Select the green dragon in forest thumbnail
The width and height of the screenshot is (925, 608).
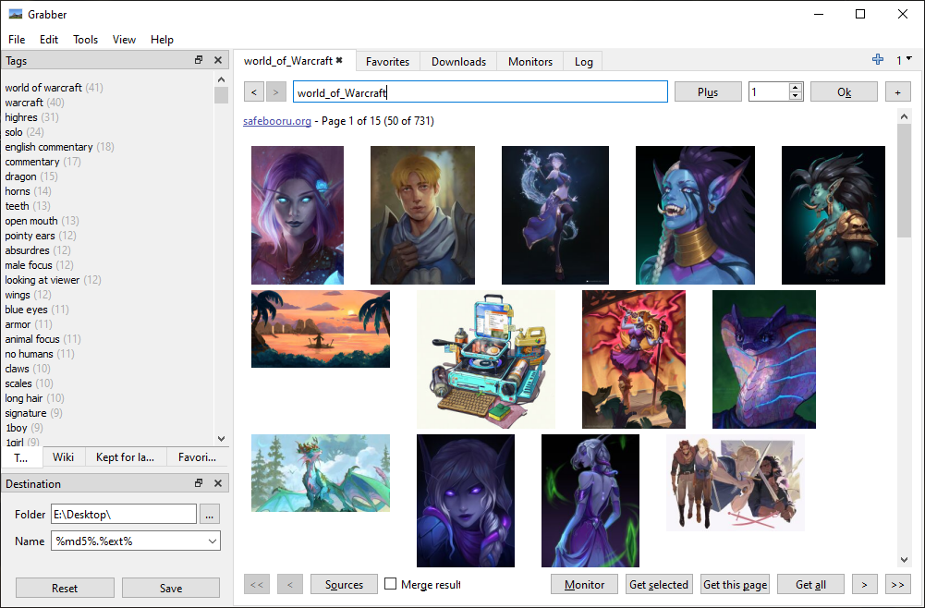coord(321,473)
